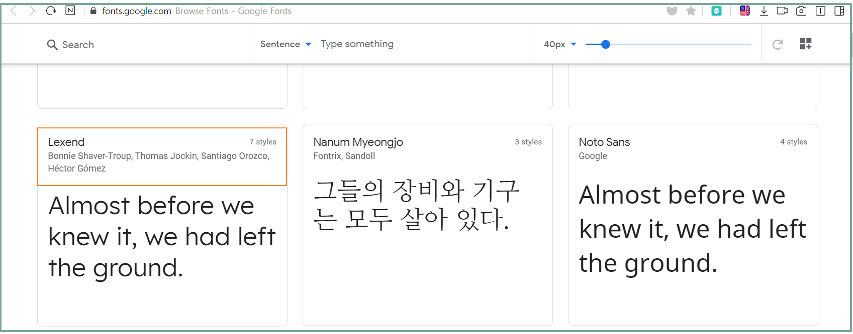Click the font size slider thumb
The height and width of the screenshot is (334, 853).
[x=606, y=44]
